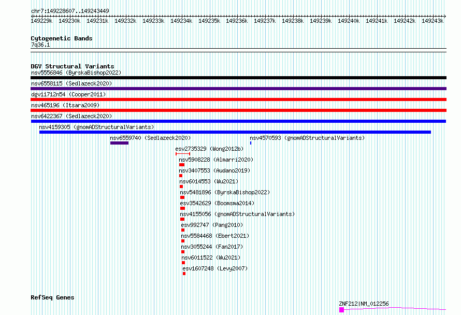
Task: Click the 149238k ruler tick label
Action: tap(293, 21)
